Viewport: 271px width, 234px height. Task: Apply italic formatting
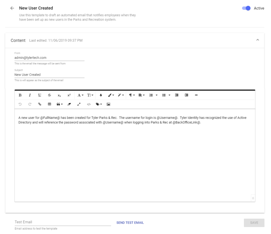pos(30,95)
